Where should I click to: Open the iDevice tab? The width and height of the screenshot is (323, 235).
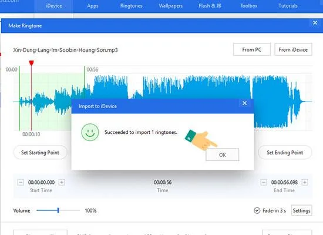(x=54, y=6)
